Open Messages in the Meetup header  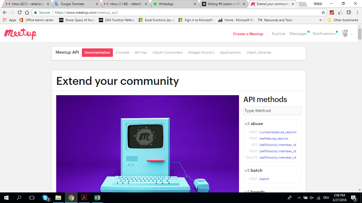(298, 34)
